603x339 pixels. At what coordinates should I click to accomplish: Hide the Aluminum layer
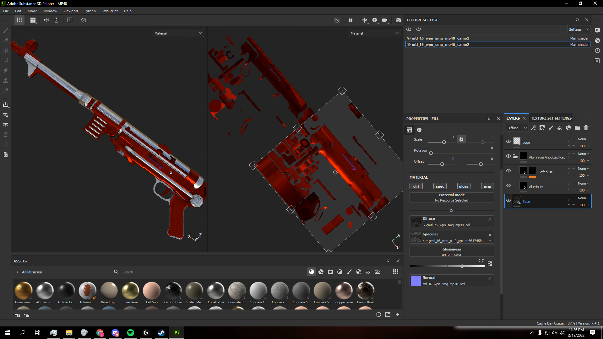coord(508,186)
